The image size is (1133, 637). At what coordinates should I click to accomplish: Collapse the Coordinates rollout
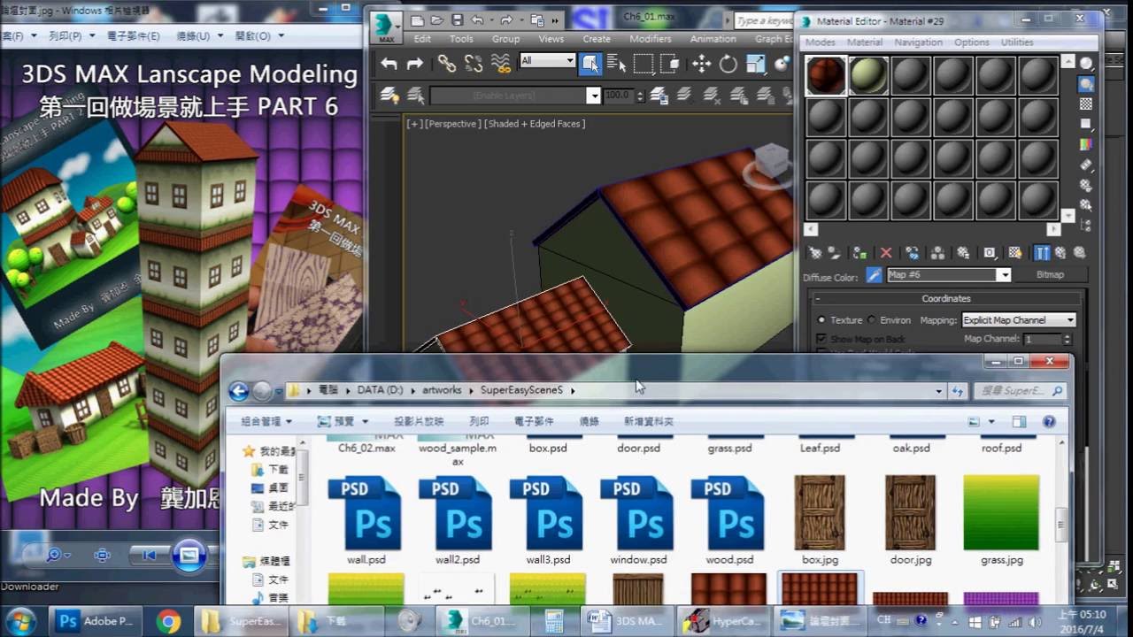point(946,299)
